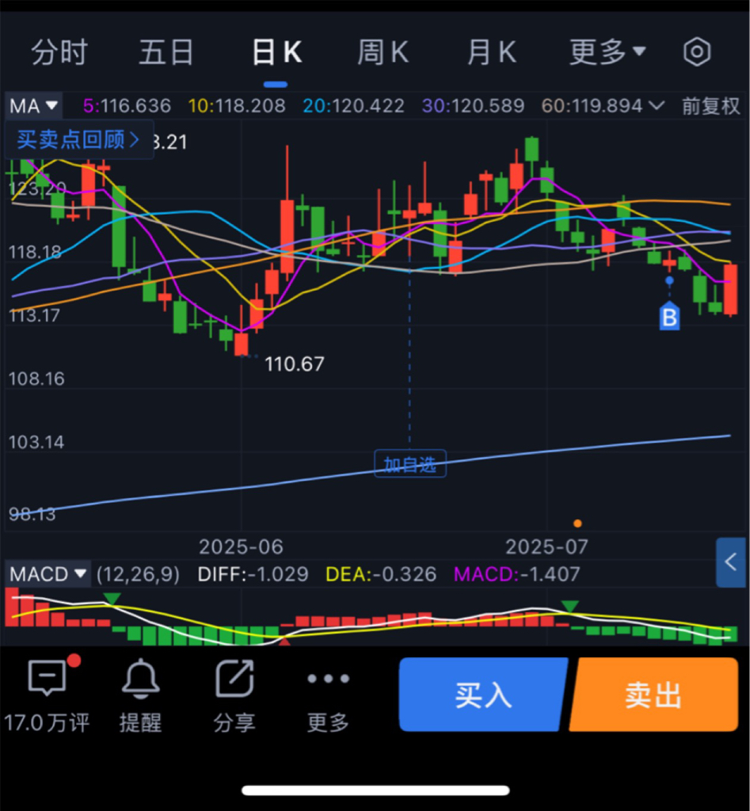Tap the 17.0万评 comment count text
Image resolution: width=750 pixels, height=811 pixels.
[47, 722]
